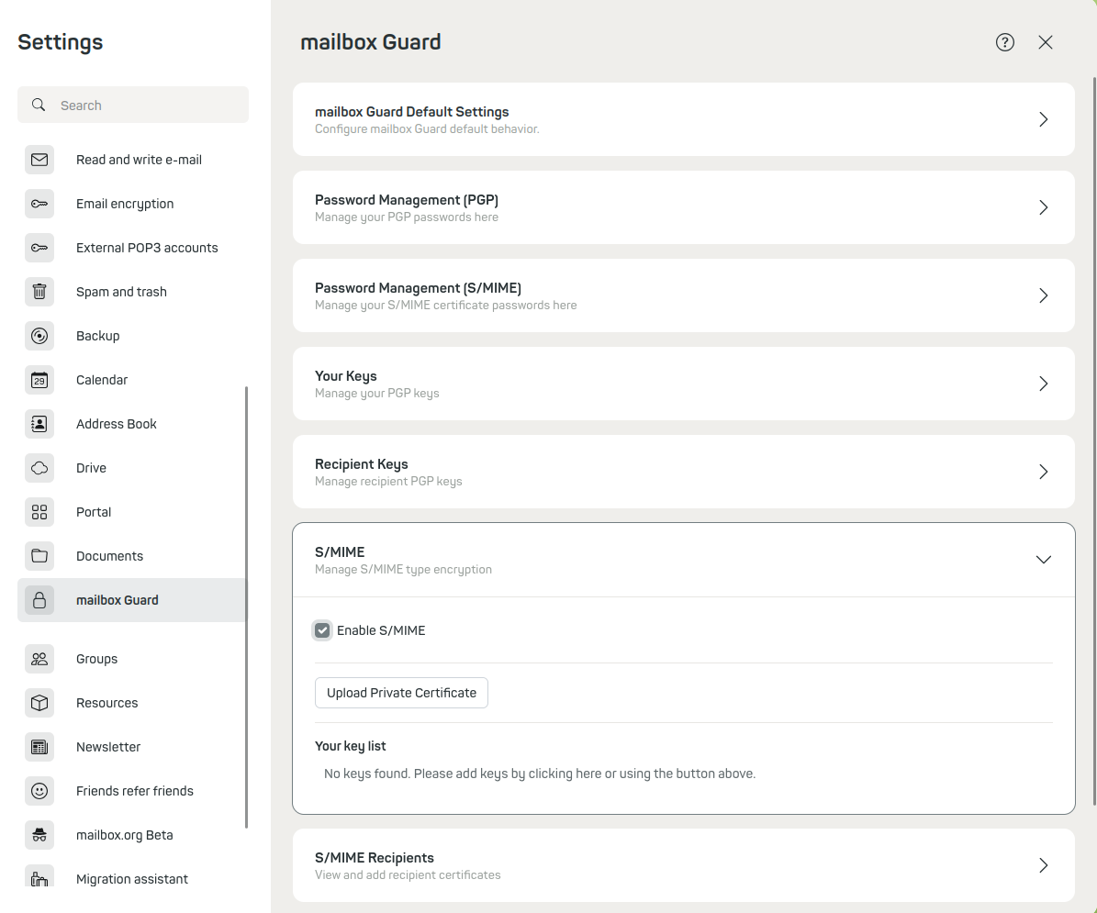Click the help question mark icon
This screenshot has height=913, width=1097.
tap(1005, 42)
